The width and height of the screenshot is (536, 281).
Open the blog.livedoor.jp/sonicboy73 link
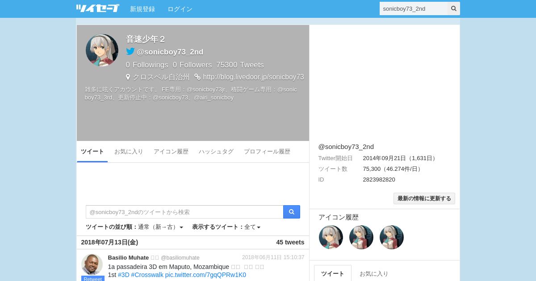click(x=253, y=77)
